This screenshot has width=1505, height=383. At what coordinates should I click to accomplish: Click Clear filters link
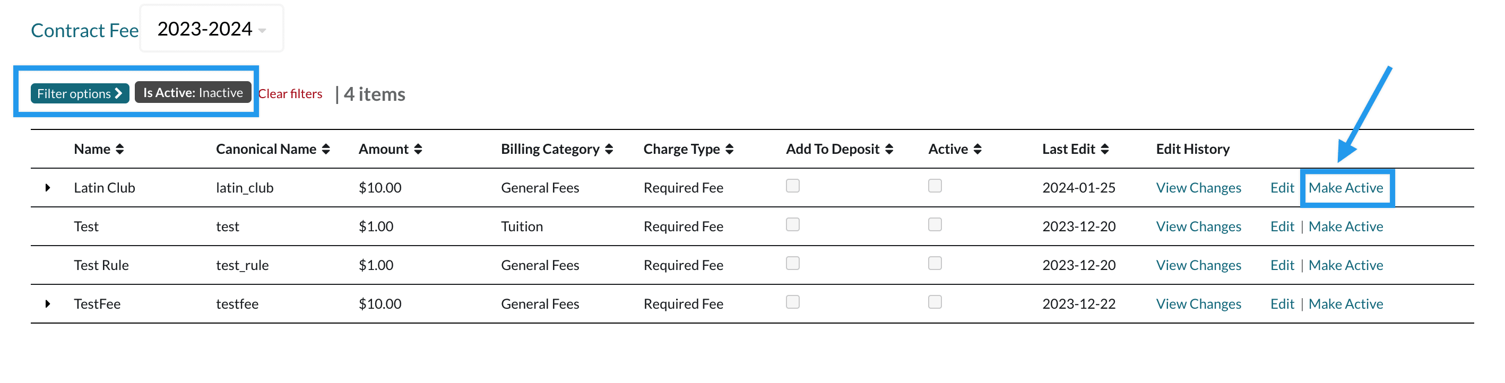point(290,94)
